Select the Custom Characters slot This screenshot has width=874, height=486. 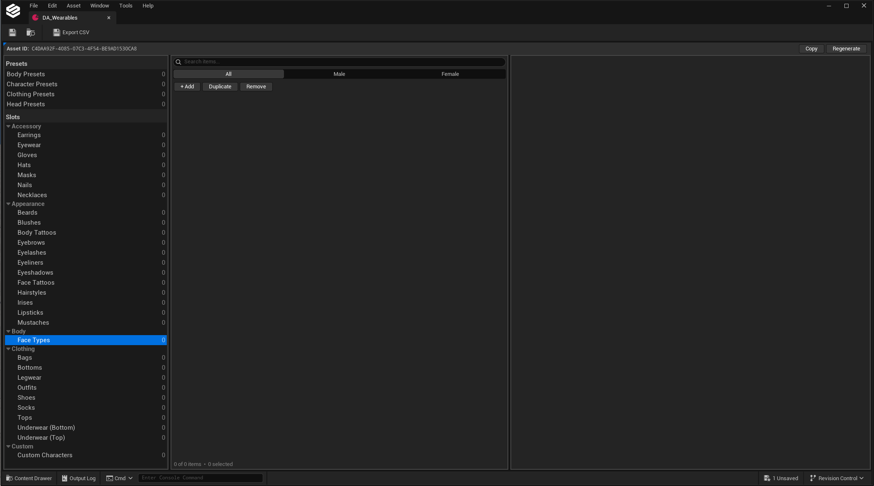86,455
